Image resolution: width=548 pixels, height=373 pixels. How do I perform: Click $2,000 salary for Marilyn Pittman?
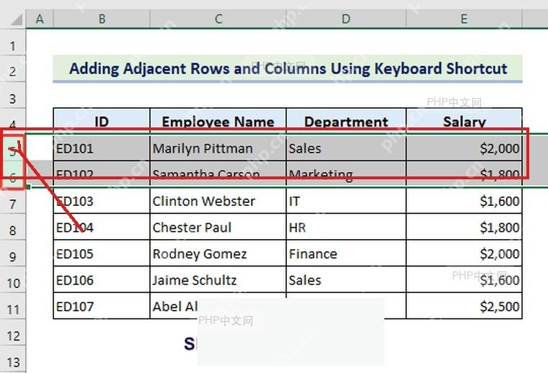464,148
